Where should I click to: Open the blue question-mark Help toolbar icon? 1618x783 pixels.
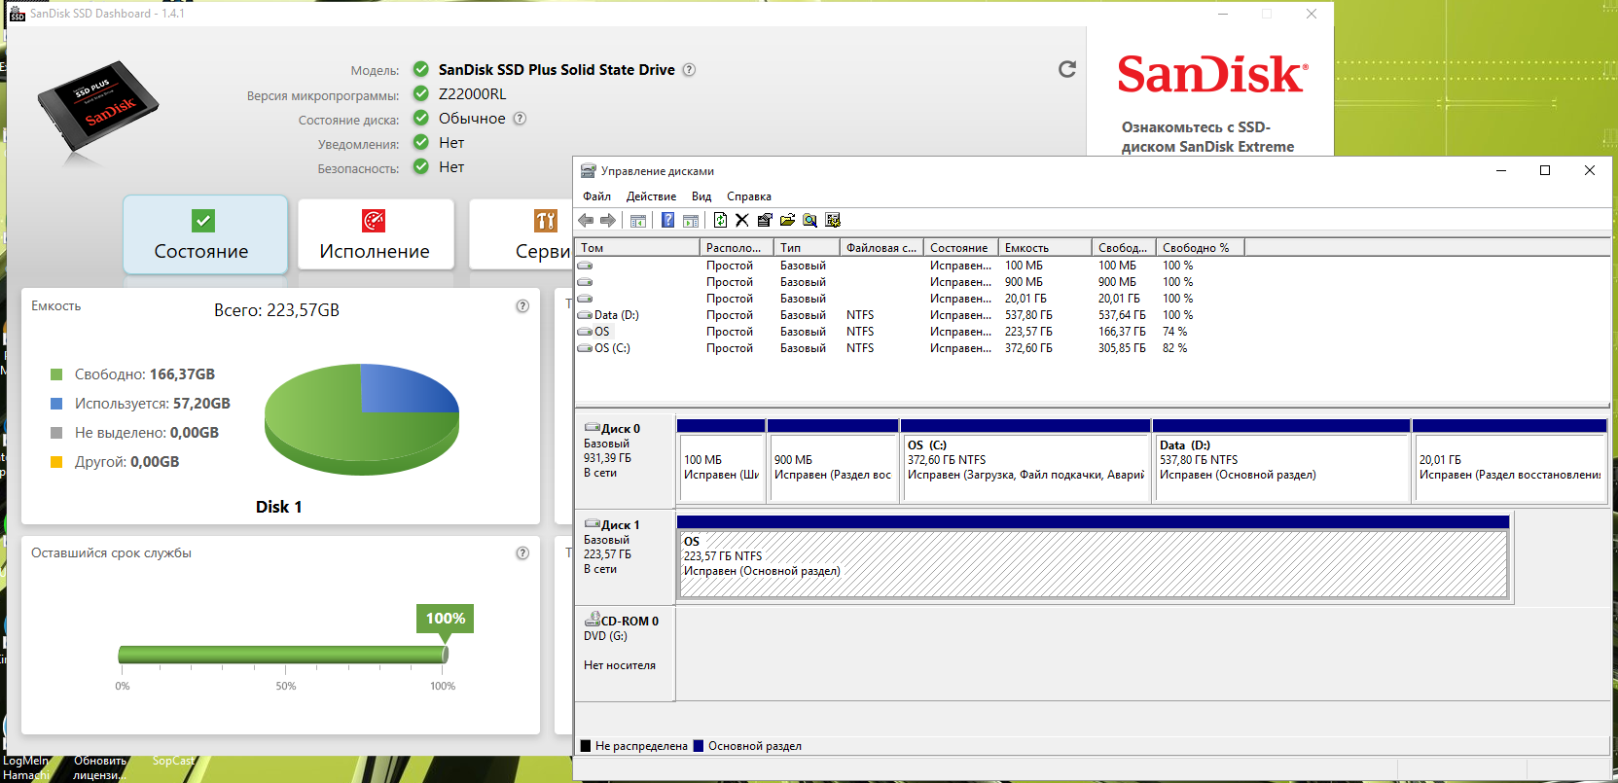[x=667, y=221]
